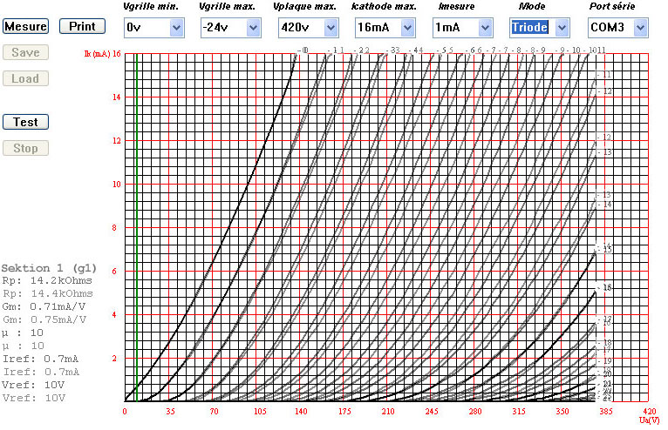
Task: Click the 105 x-axis tick label
Action: tap(260, 412)
